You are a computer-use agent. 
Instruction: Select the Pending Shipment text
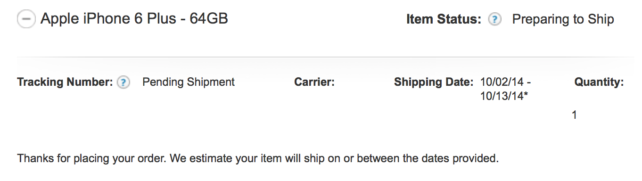pyautogui.click(x=189, y=82)
